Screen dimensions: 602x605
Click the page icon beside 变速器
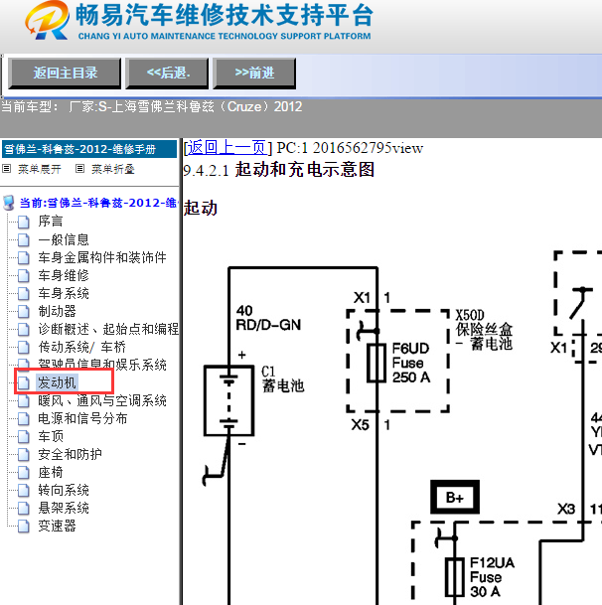[24, 526]
